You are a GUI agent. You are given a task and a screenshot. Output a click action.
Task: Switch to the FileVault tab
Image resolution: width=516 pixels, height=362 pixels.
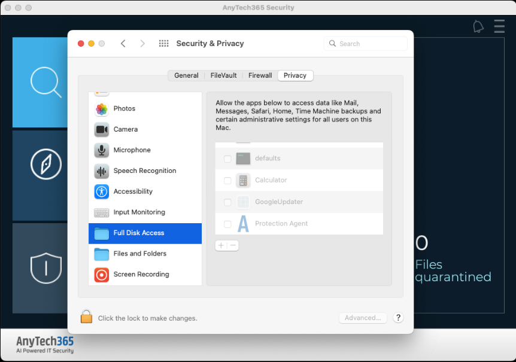(x=223, y=75)
